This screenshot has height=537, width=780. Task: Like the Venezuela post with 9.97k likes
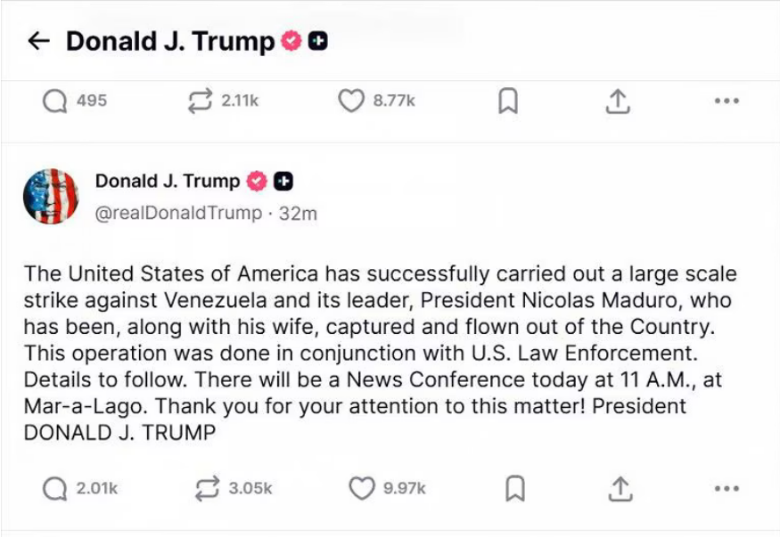coord(361,488)
